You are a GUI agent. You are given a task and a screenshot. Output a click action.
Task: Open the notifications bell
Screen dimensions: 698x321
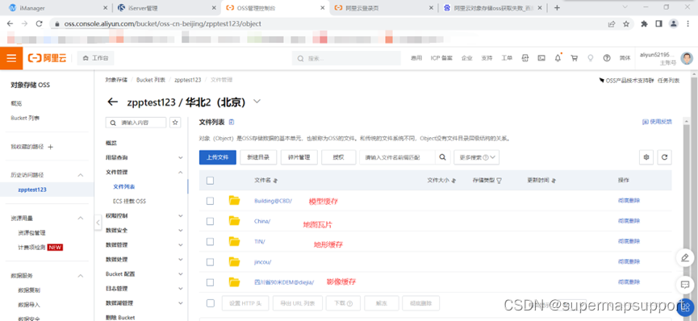[558, 58]
